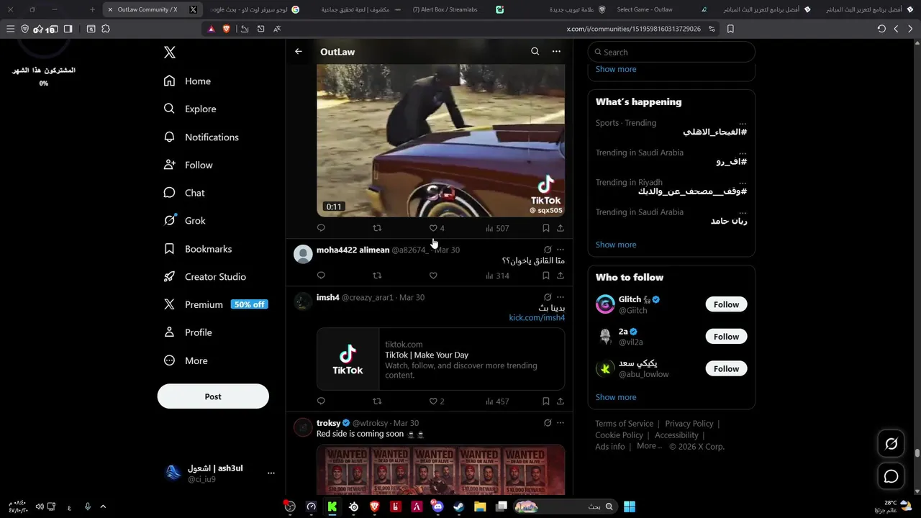The image size is (921, 518).
Task: Open Creator Studio
Action: (204, 277)
